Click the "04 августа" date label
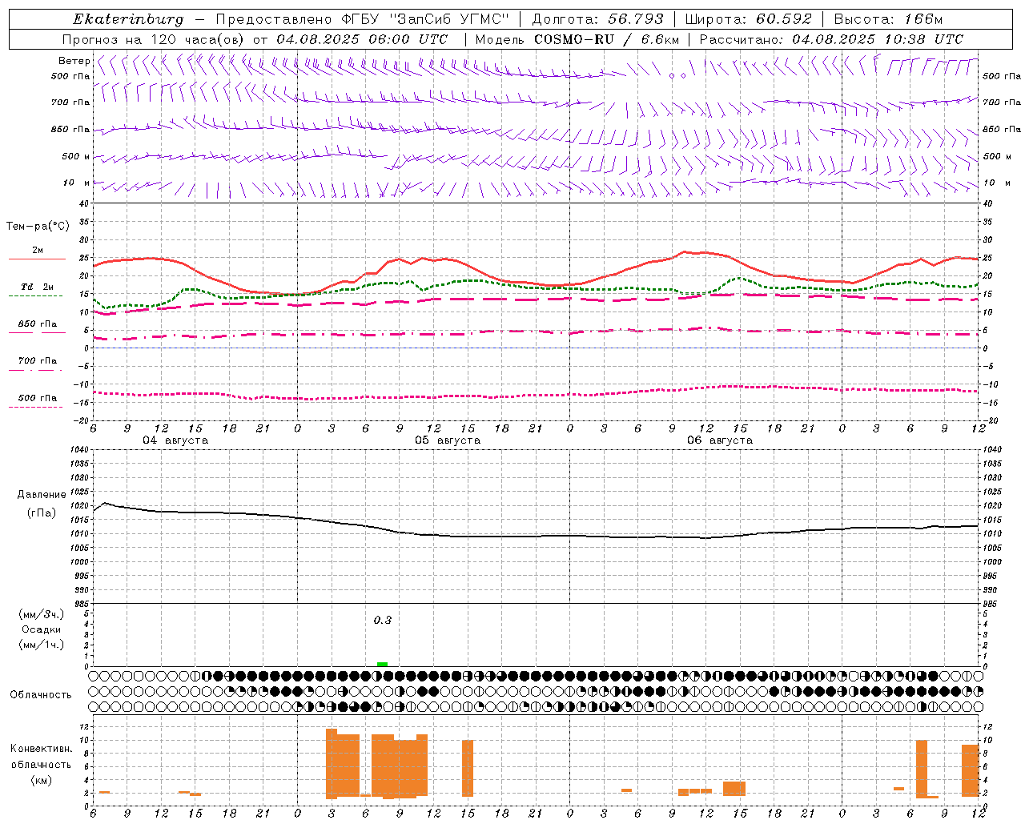 [x=175, y=440]
